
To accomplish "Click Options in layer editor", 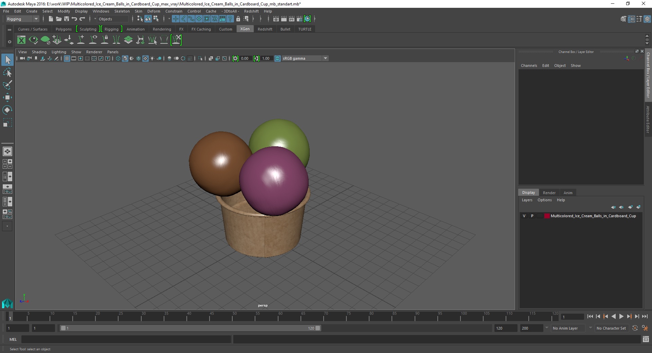I will 544,200.
